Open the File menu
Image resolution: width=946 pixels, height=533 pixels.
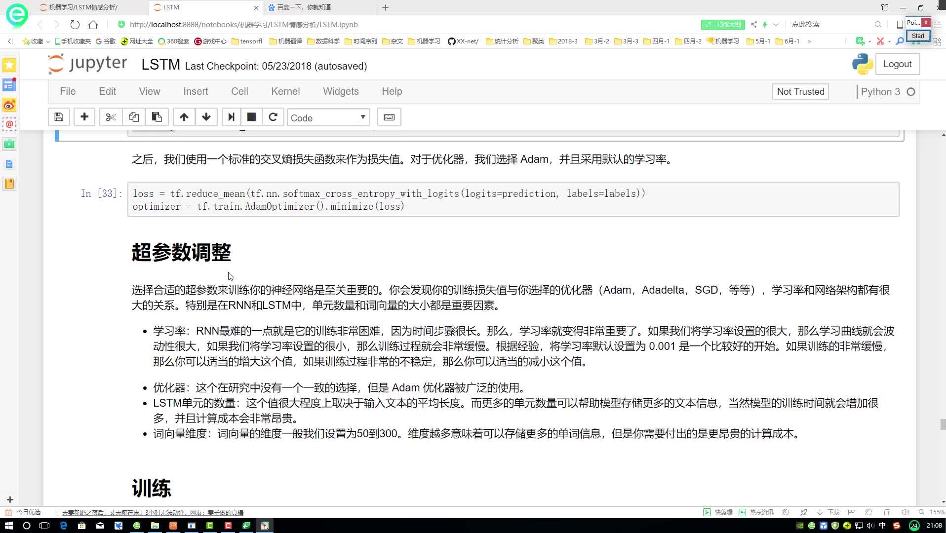68,91
